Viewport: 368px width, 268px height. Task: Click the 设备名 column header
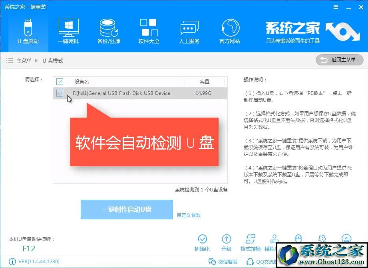coord(82,82)
